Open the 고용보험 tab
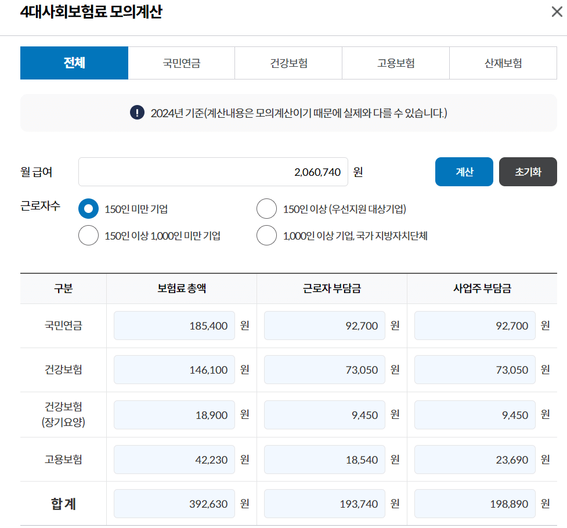This screenshot has width=567, height=528. (x=395, y=63)
